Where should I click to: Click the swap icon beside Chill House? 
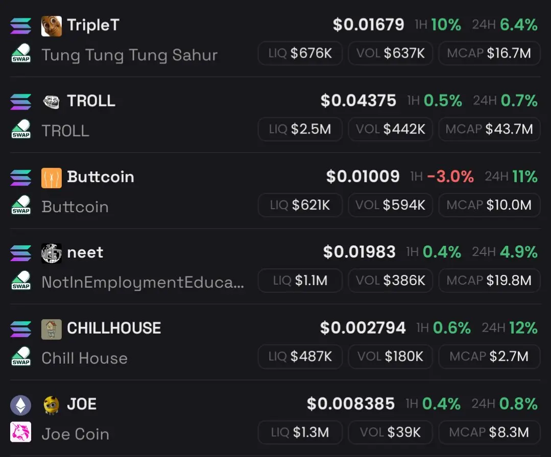[x=21, y=357]
